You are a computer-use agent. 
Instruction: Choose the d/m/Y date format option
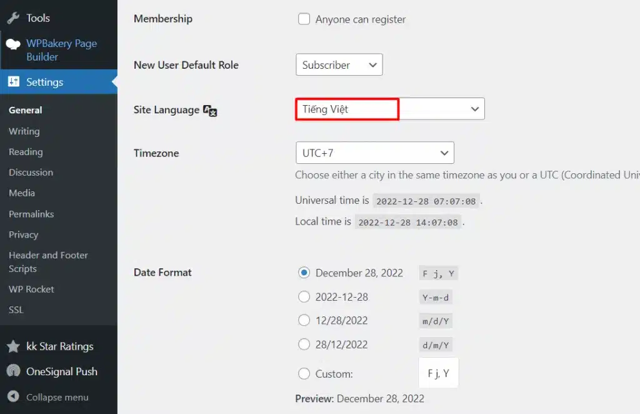coord(304,344)
